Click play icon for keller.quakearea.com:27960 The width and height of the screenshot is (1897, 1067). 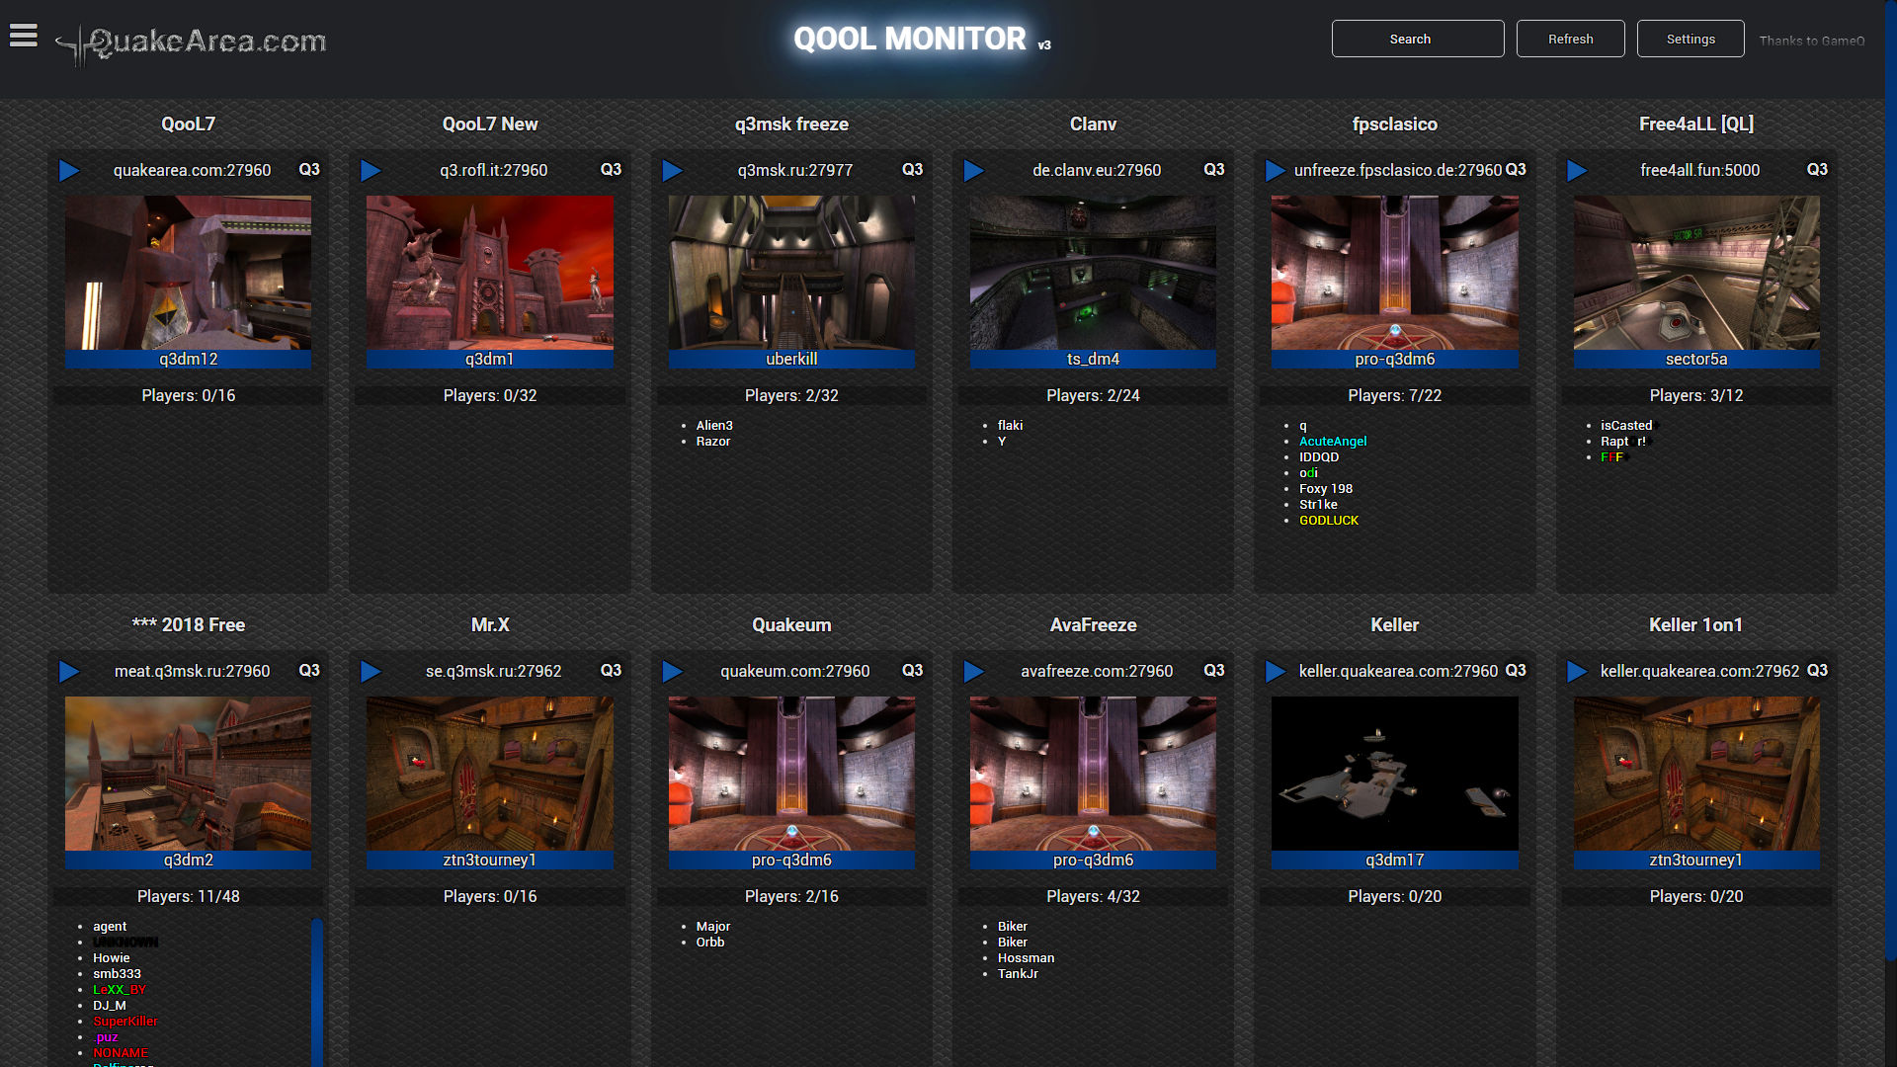coord(1276,672)
